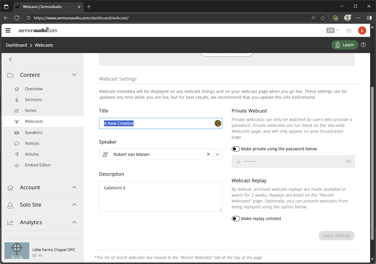Screen dimensions: 376x264
Task: Click the Solo Site person icon
Action: [x=10, y=205]
